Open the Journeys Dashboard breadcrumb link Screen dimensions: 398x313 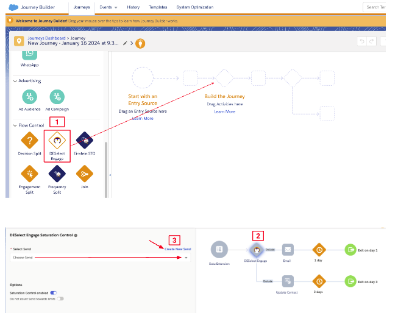[x=46, y=38]
